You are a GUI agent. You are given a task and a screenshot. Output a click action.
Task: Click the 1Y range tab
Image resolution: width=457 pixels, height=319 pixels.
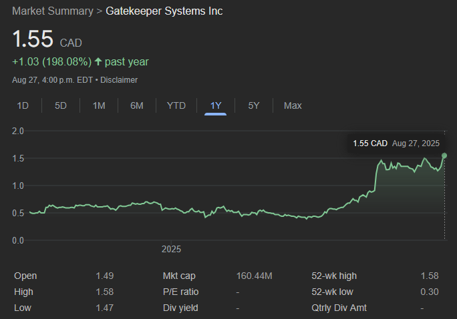[216, 105]
